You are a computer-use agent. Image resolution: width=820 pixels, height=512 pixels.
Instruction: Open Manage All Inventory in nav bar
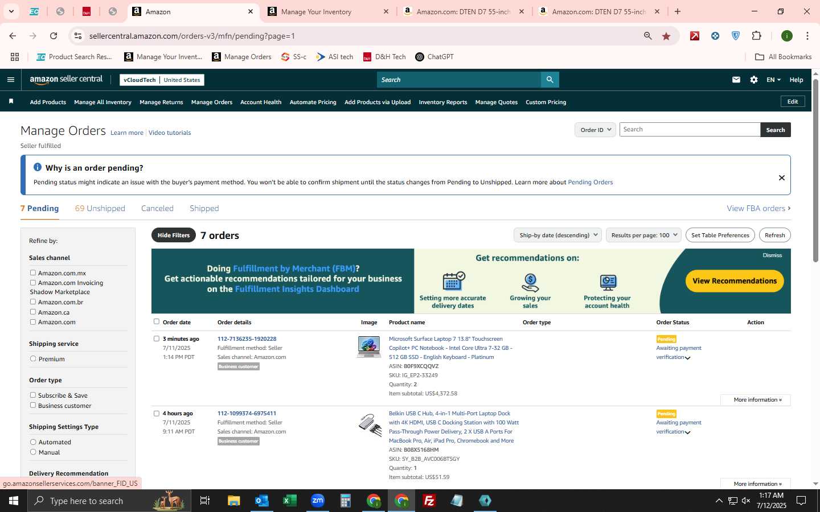click(x=102, y=102)
